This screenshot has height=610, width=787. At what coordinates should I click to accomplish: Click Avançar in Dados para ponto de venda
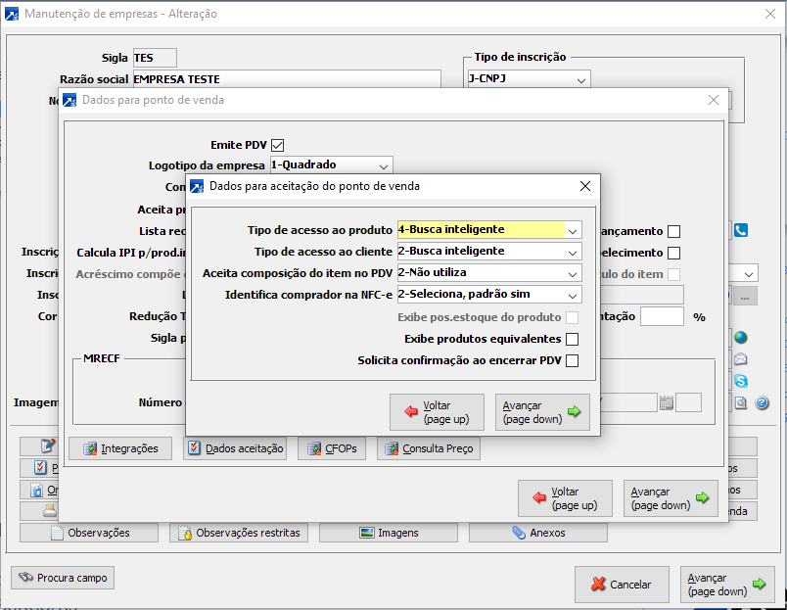click(x=671, y=498)
